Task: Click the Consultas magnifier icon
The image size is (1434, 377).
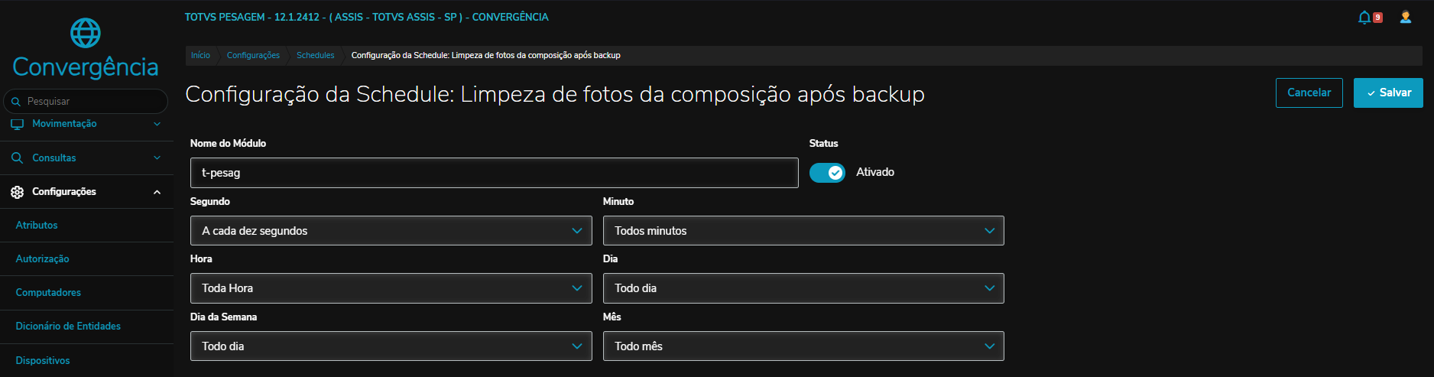Action: (x=17, y=158)
